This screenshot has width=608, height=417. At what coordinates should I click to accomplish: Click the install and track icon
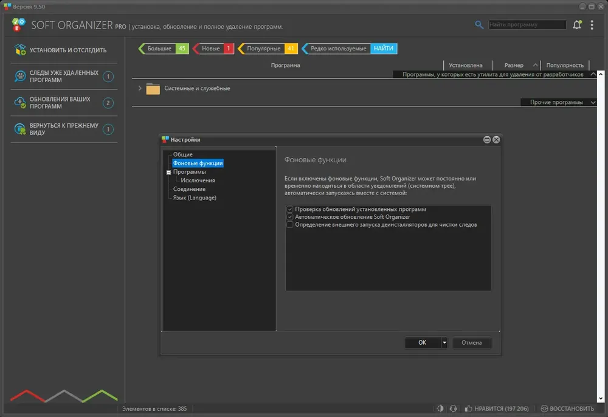[x=20, y=50]
